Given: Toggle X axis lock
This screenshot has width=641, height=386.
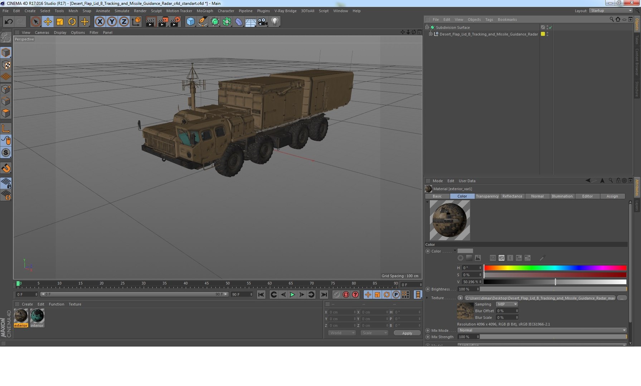Looking at the screenshot, I should (100, 22).
